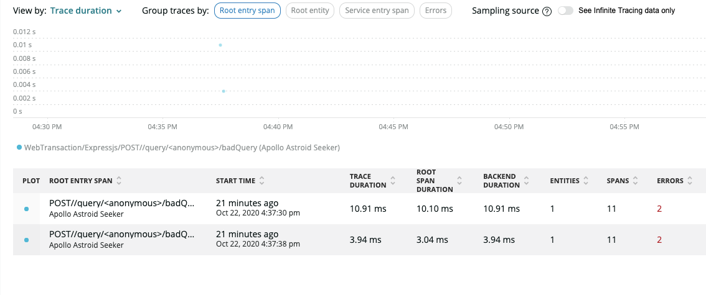706x295 pixels.
Task: Sort by Errors column arrows
Action: 689,181
